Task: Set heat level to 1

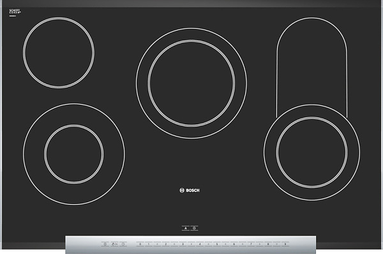Action: coord(149,244)
